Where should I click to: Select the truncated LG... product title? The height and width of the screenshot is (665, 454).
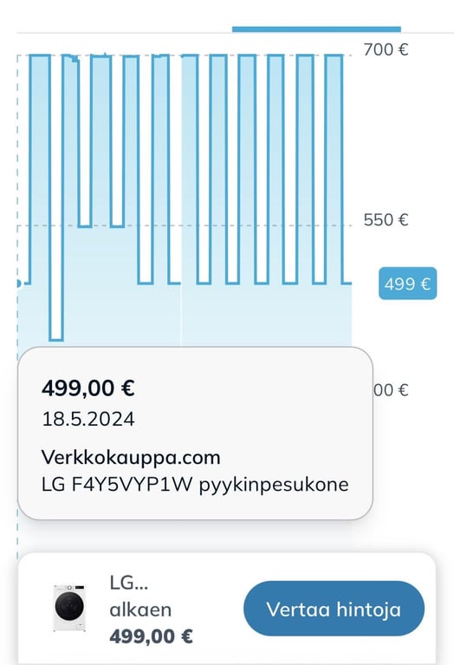coord(129,583)
